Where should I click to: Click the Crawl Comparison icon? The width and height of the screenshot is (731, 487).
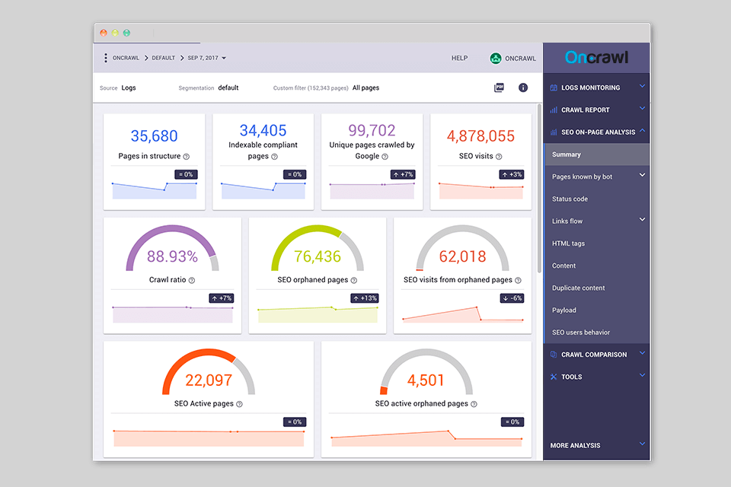[554, 355]
